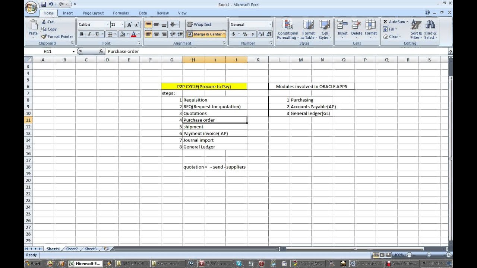Open the Name Box dropdown arrow
The width and height of the screenshot is (477, 268).
click(x=73, y=51)
